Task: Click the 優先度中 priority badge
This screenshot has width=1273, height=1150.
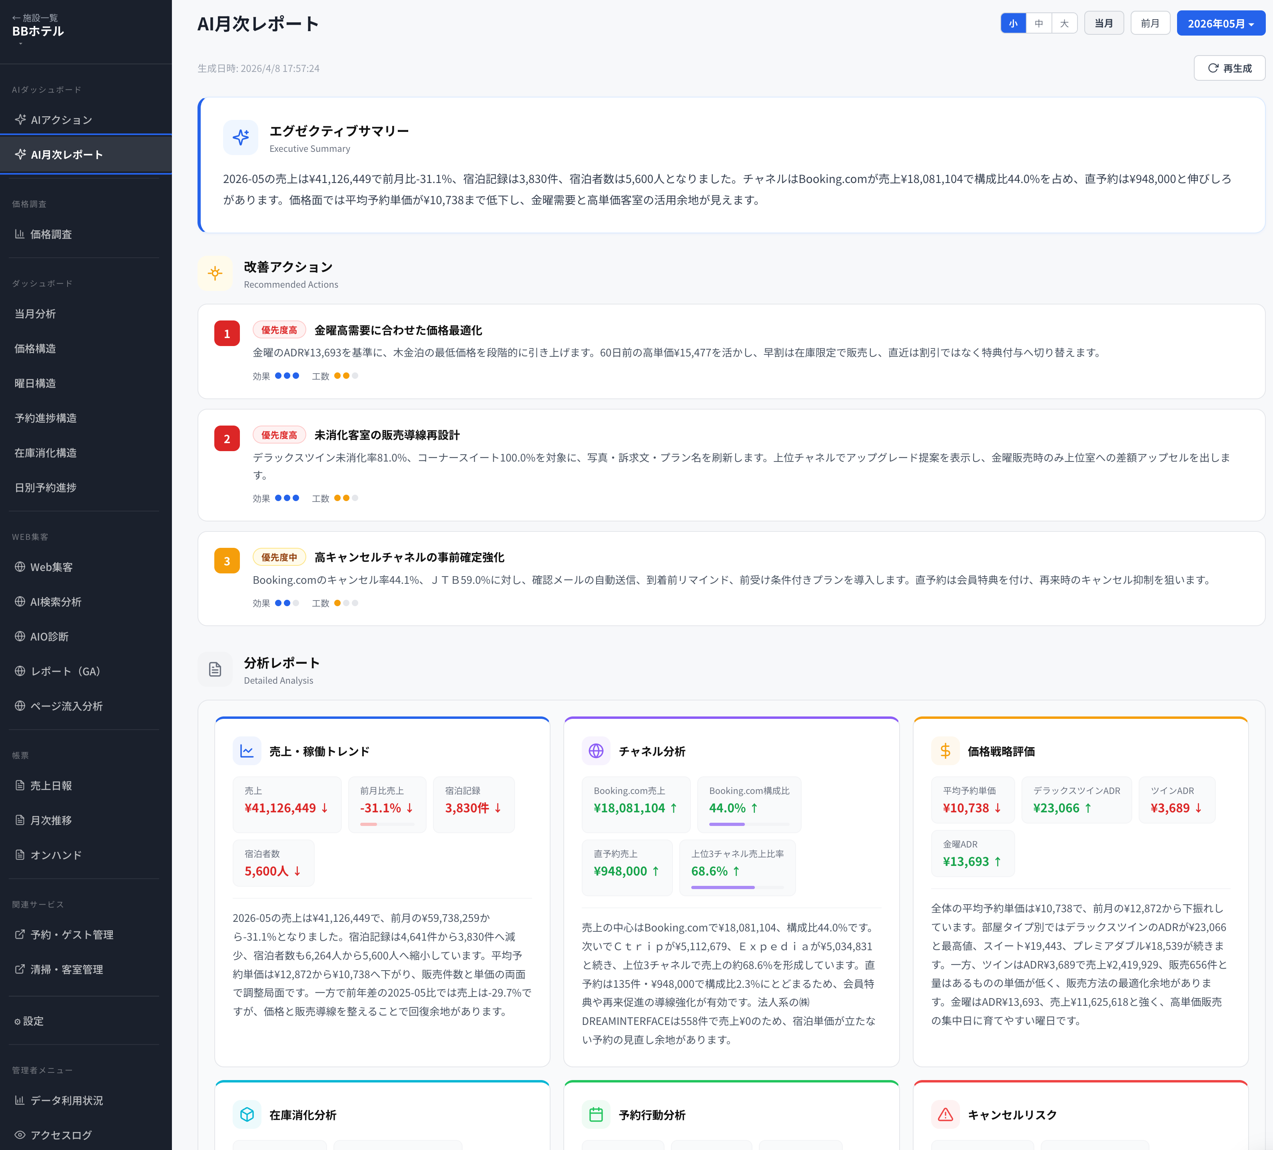Action: tap(279, 557)
